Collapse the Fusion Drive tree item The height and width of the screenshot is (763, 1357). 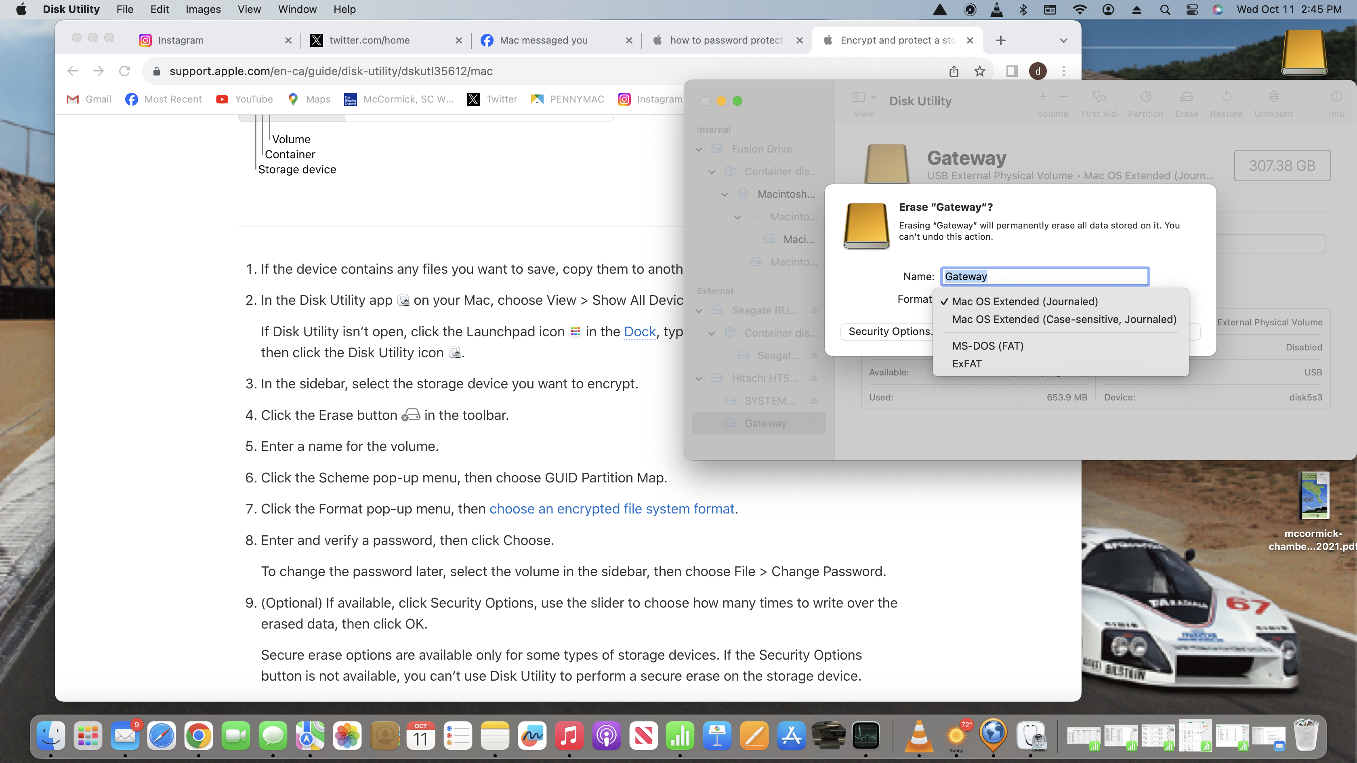(699, 149)
